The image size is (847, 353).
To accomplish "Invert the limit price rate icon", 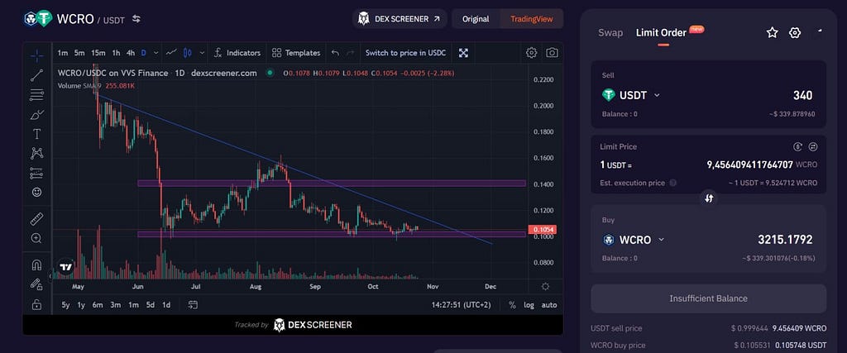I will pos(813,146).
